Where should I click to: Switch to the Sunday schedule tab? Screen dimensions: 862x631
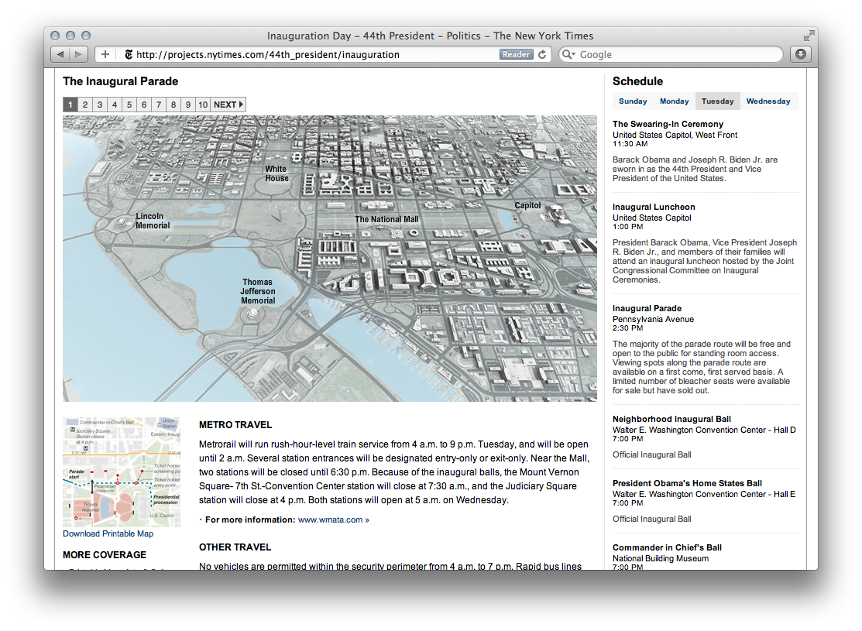pos(633,101)
